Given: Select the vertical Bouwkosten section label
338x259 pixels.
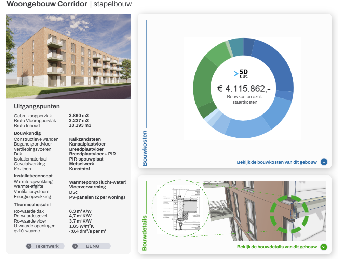Looking at the screenshot, I should tap(145, 148).
